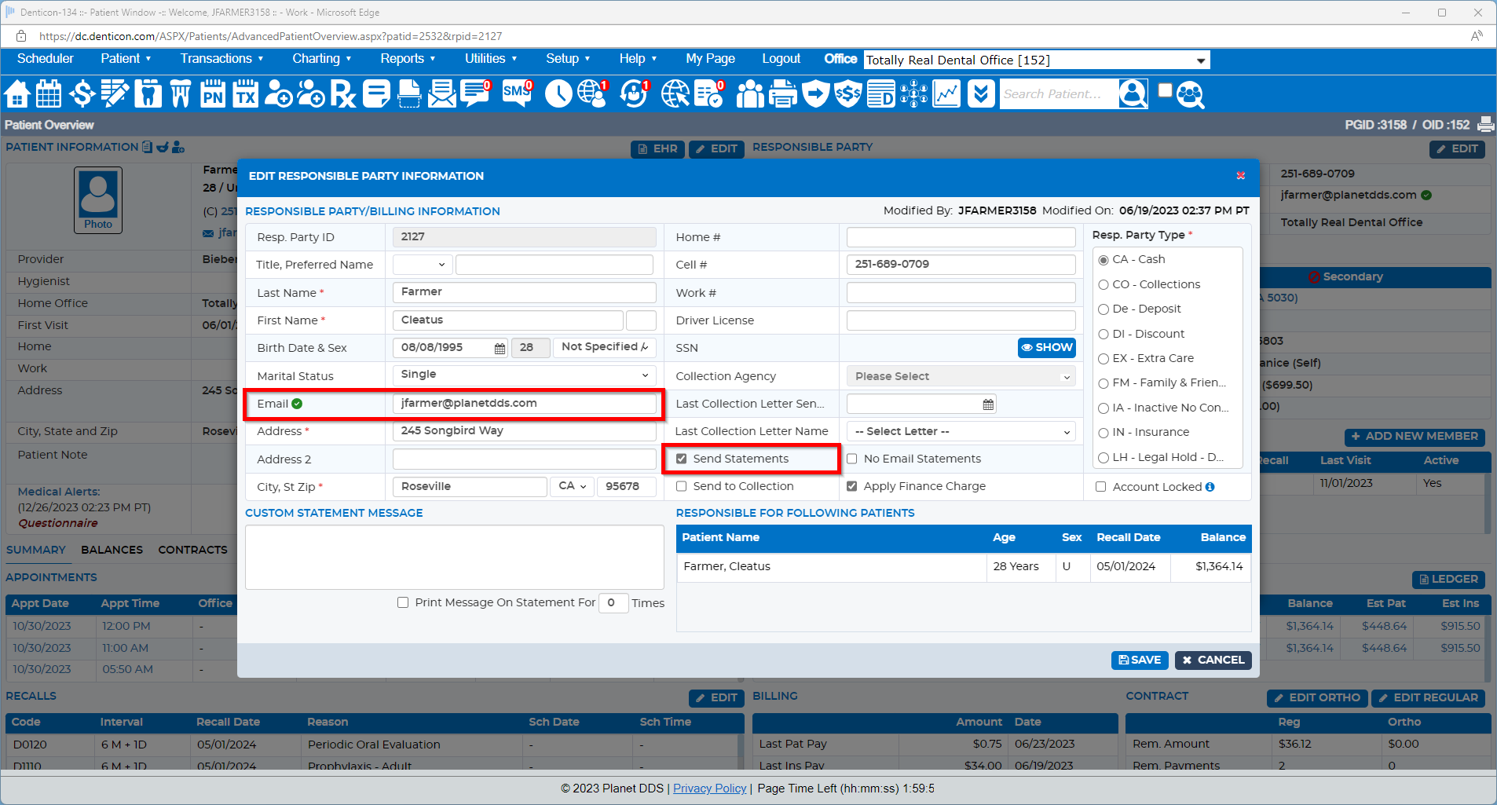Open the state dropdown showing CA

click(573, 487)
